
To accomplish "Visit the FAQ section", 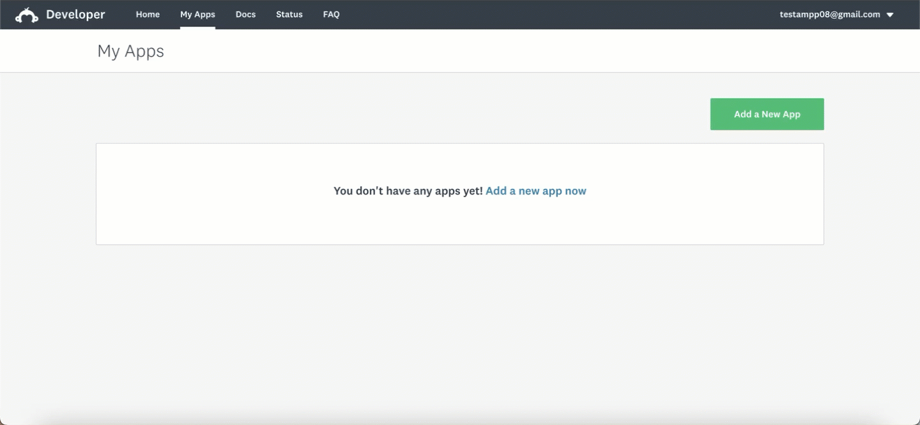I will 331,14.
